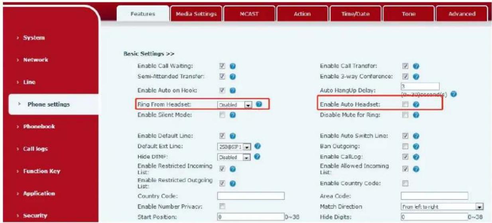
Task: Uncheck Enable 3-way Conference checkbox
Action: (406, 76)
